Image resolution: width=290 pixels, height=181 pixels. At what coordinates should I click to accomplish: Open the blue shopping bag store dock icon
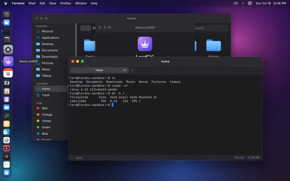pyautogui.click(x=6, y=173)
